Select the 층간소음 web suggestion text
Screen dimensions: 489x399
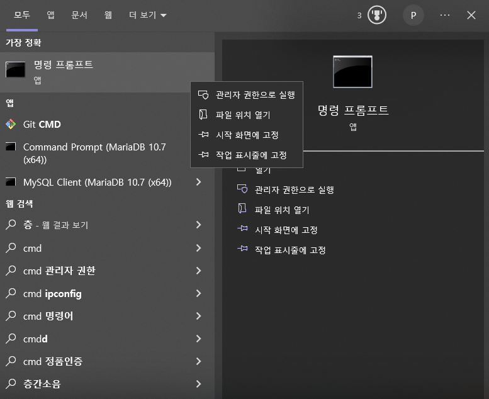click(42, 384)
